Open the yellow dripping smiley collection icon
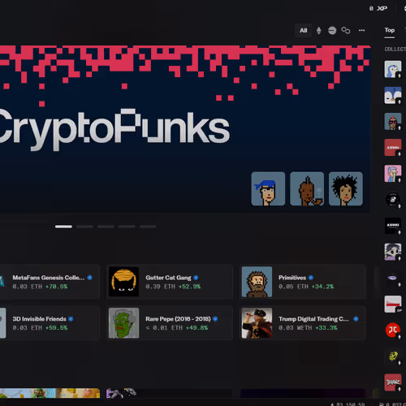Viewport: 406px width, 406px height. (x=393, y=356)
